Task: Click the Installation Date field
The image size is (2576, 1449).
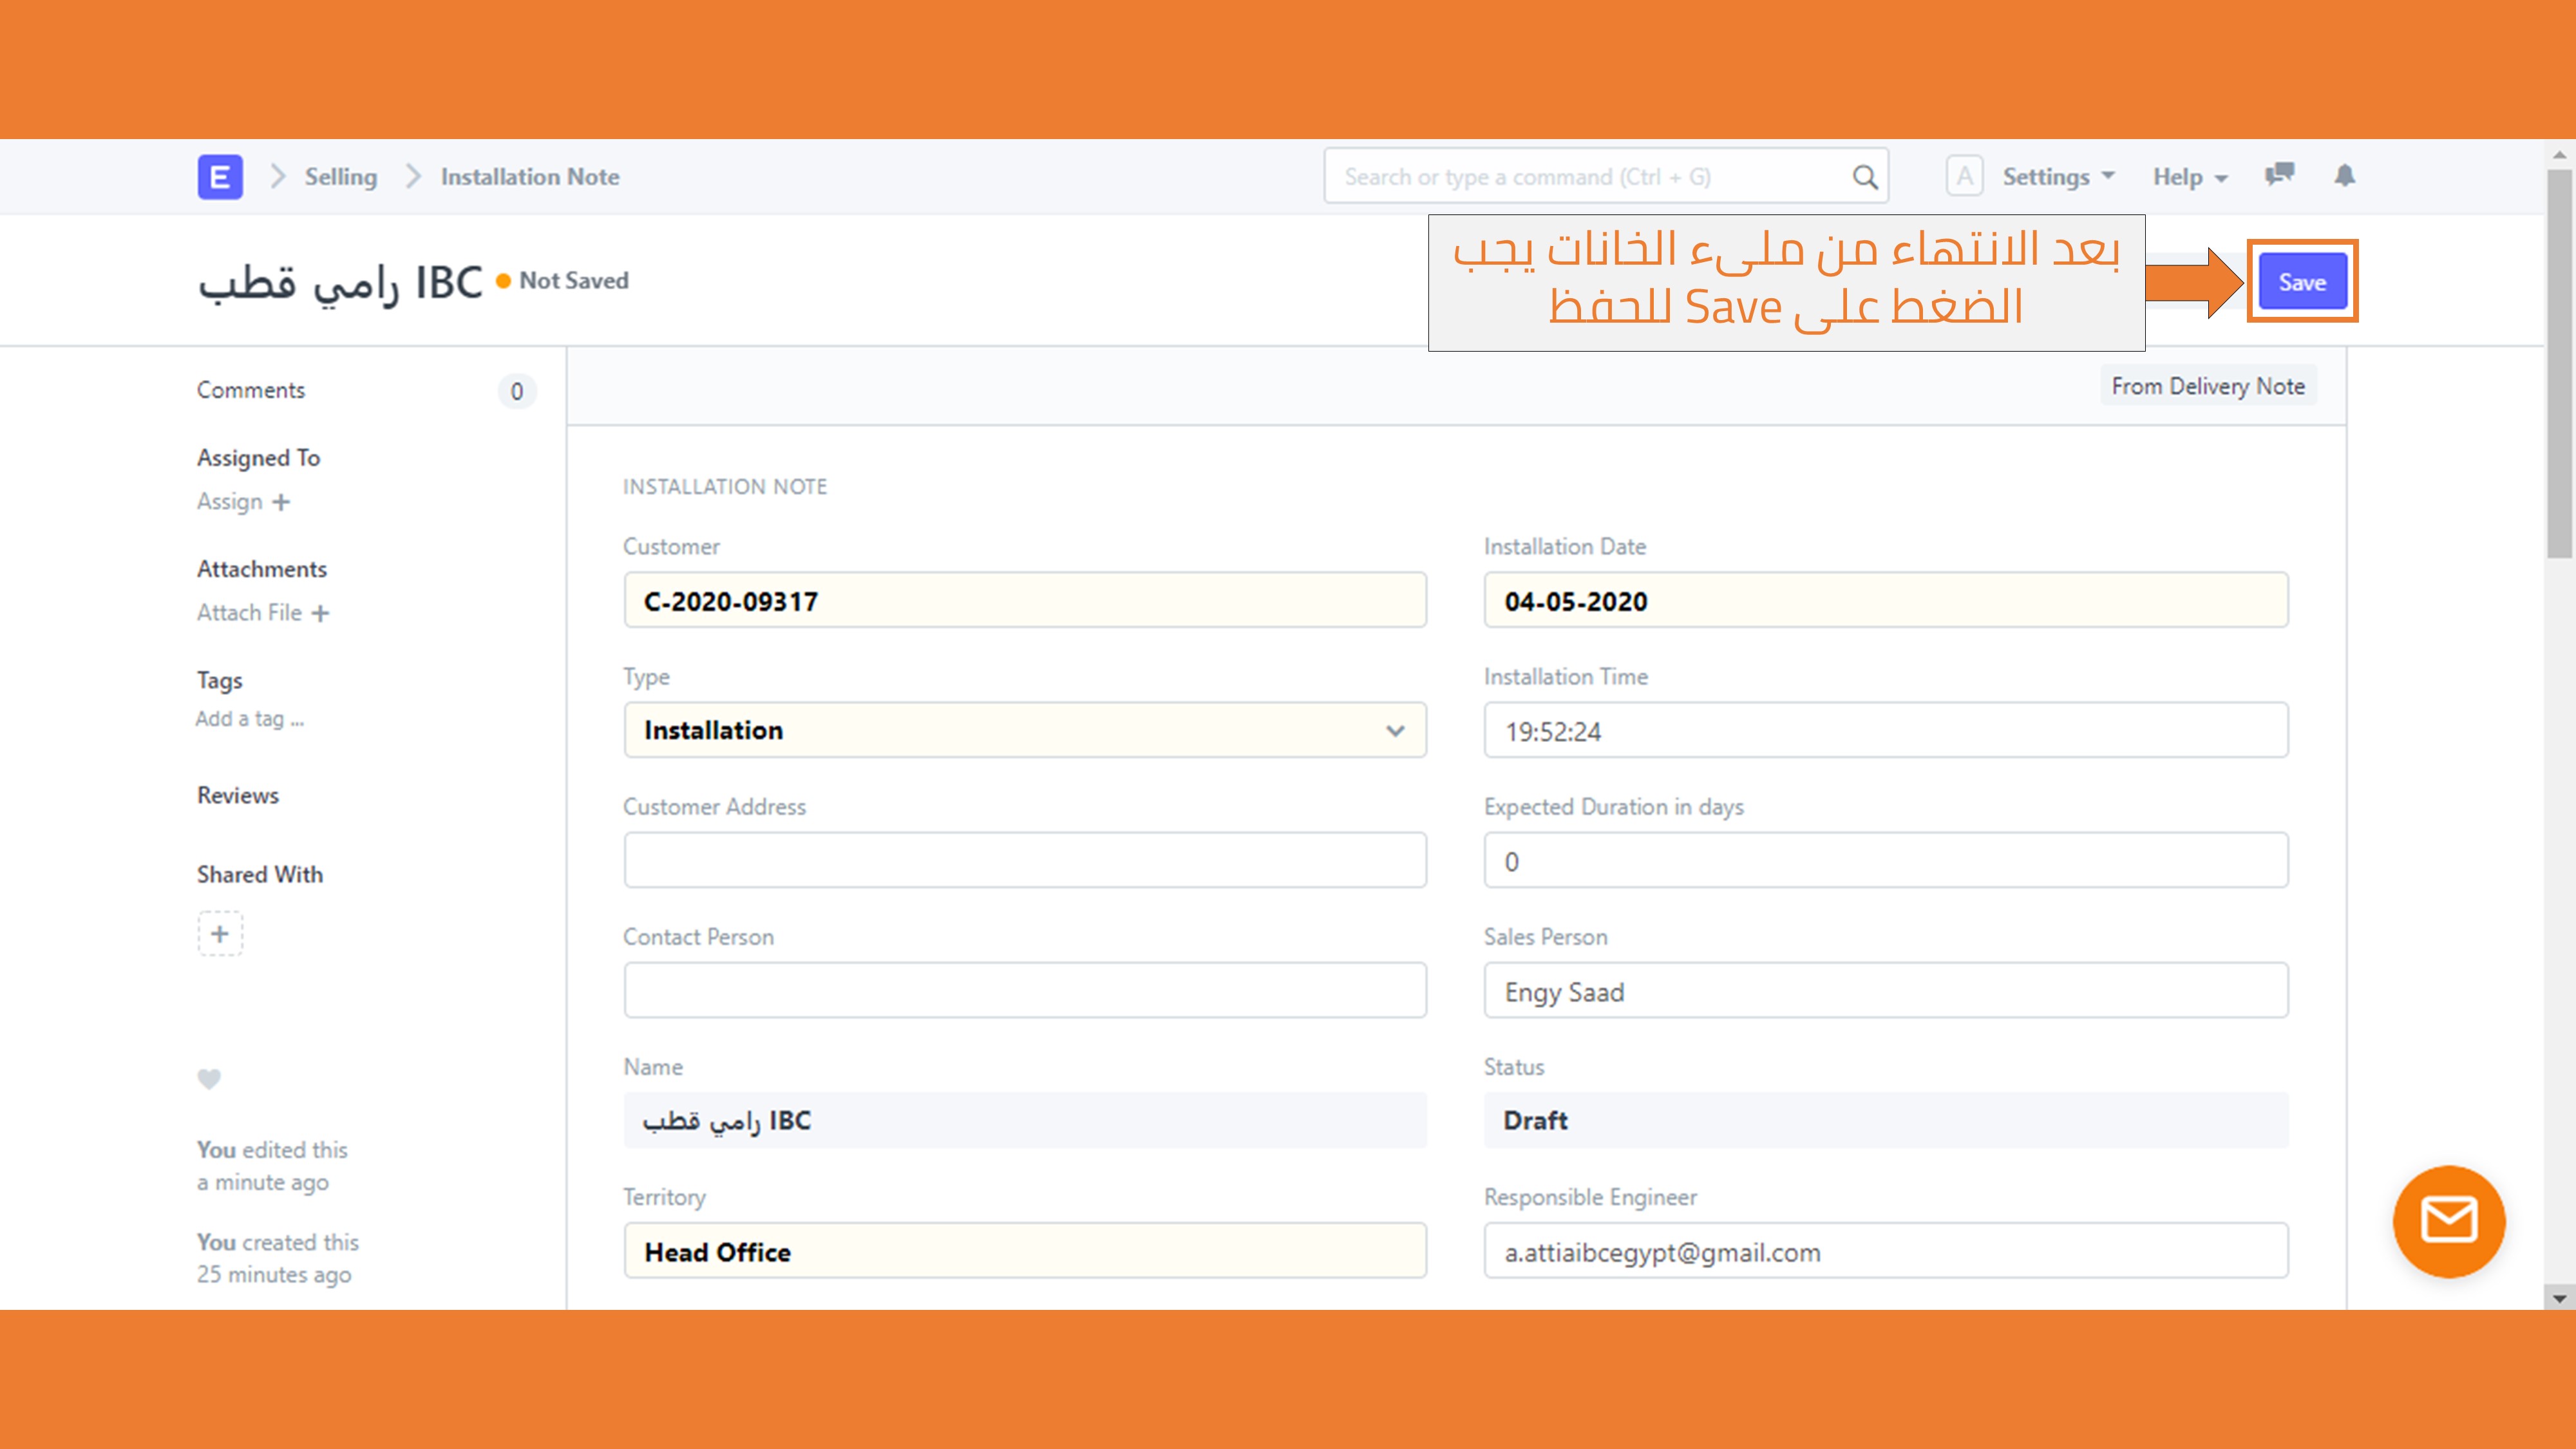Action: 1886,600
